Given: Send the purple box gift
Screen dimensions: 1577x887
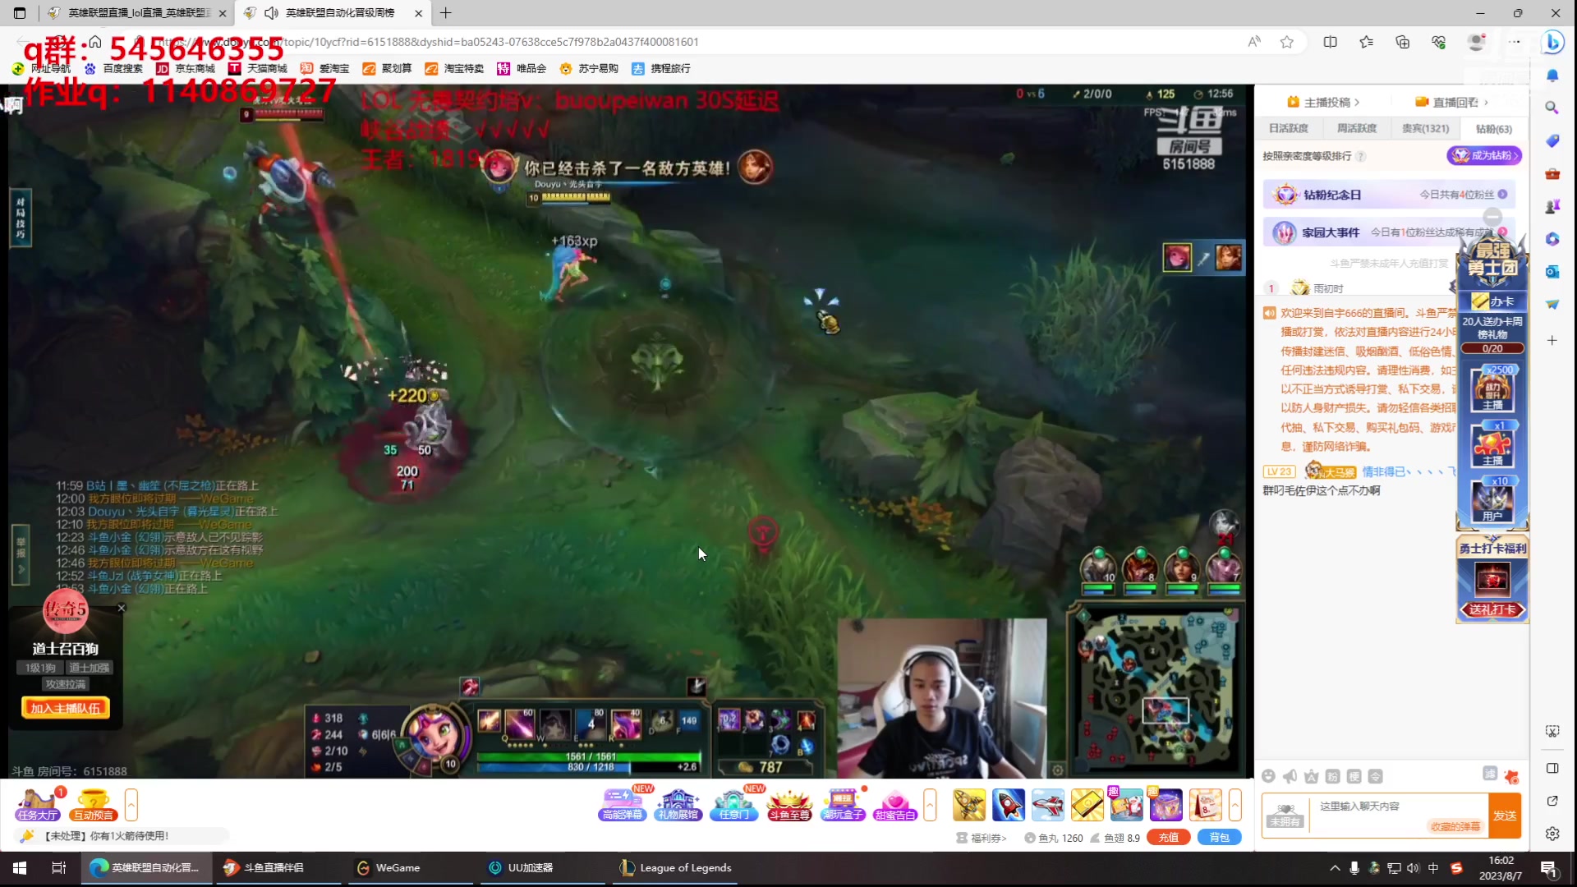Looking at the screenshot, I should coord(1166,805).
